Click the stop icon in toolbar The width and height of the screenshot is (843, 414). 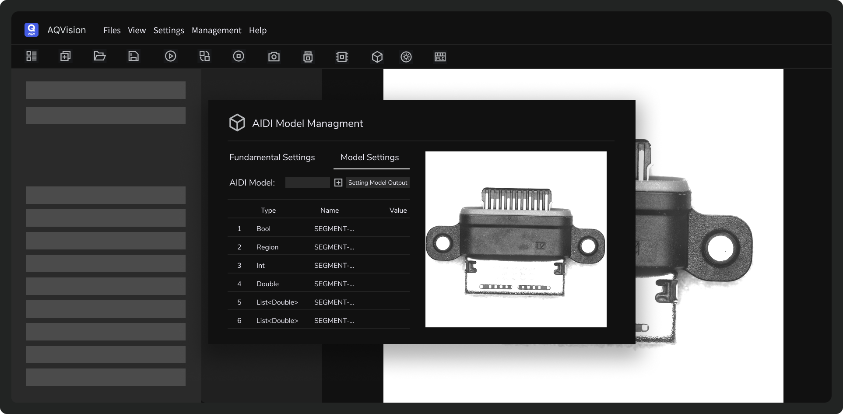tap(239, 56)
